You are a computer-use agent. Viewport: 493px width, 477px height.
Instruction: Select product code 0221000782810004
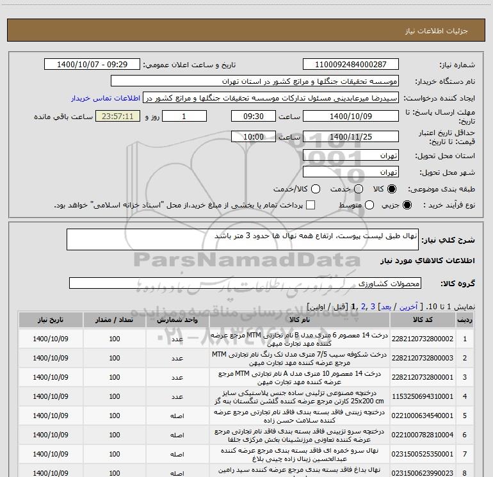coord(423,435)
